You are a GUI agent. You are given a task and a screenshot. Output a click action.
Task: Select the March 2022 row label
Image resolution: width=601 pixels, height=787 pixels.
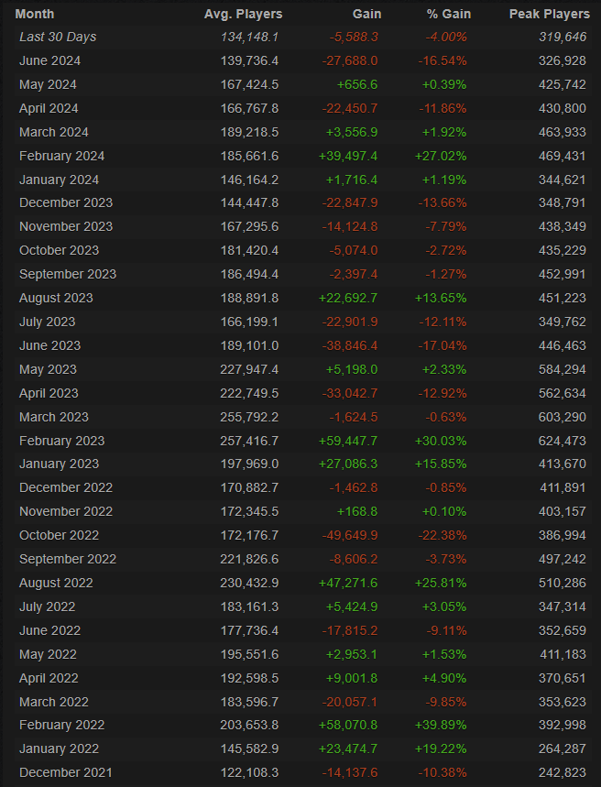click(54, 702)
